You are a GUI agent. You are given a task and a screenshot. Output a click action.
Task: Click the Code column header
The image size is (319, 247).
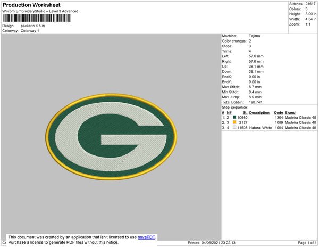pos(279,113)
